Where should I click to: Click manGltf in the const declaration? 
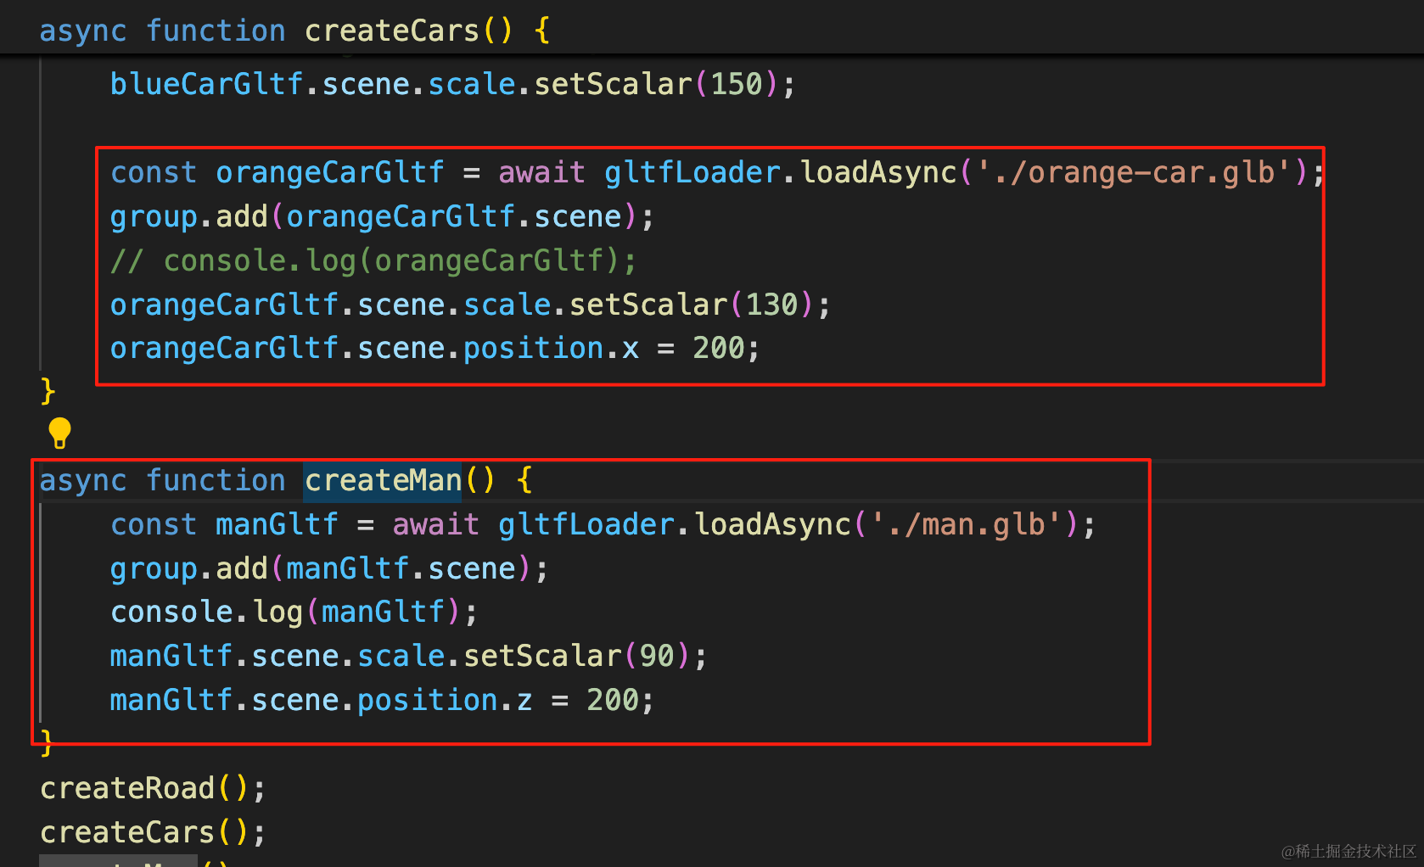point(277,524)
